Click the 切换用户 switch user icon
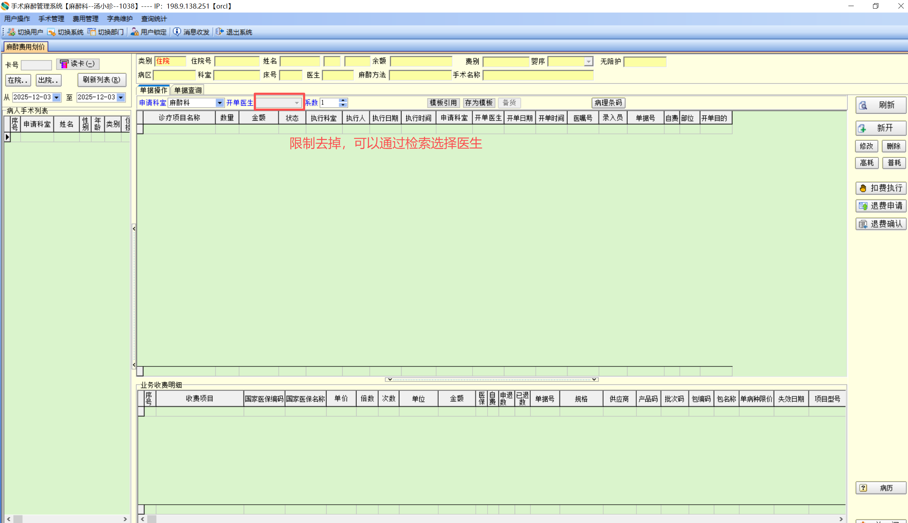Image resolution: width=908 pixels, height=523 pixels. 11,32
